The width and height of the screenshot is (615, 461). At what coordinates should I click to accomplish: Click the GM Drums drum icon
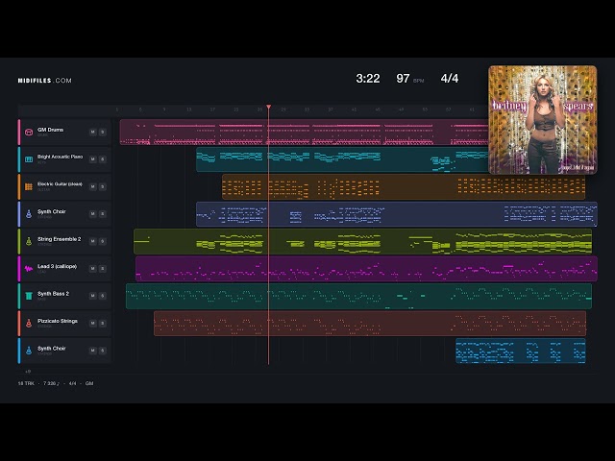click(29, 133)
